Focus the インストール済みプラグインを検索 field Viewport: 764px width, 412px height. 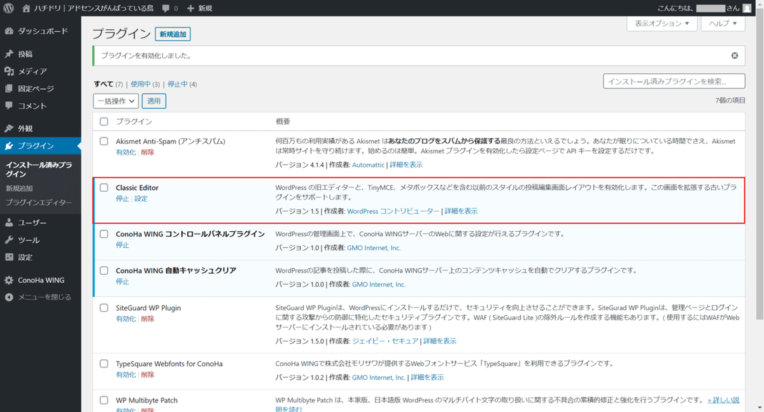coord(674,82)
